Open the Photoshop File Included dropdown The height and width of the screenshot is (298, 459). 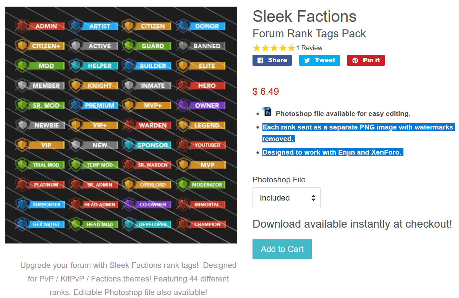tap(287, 198)
